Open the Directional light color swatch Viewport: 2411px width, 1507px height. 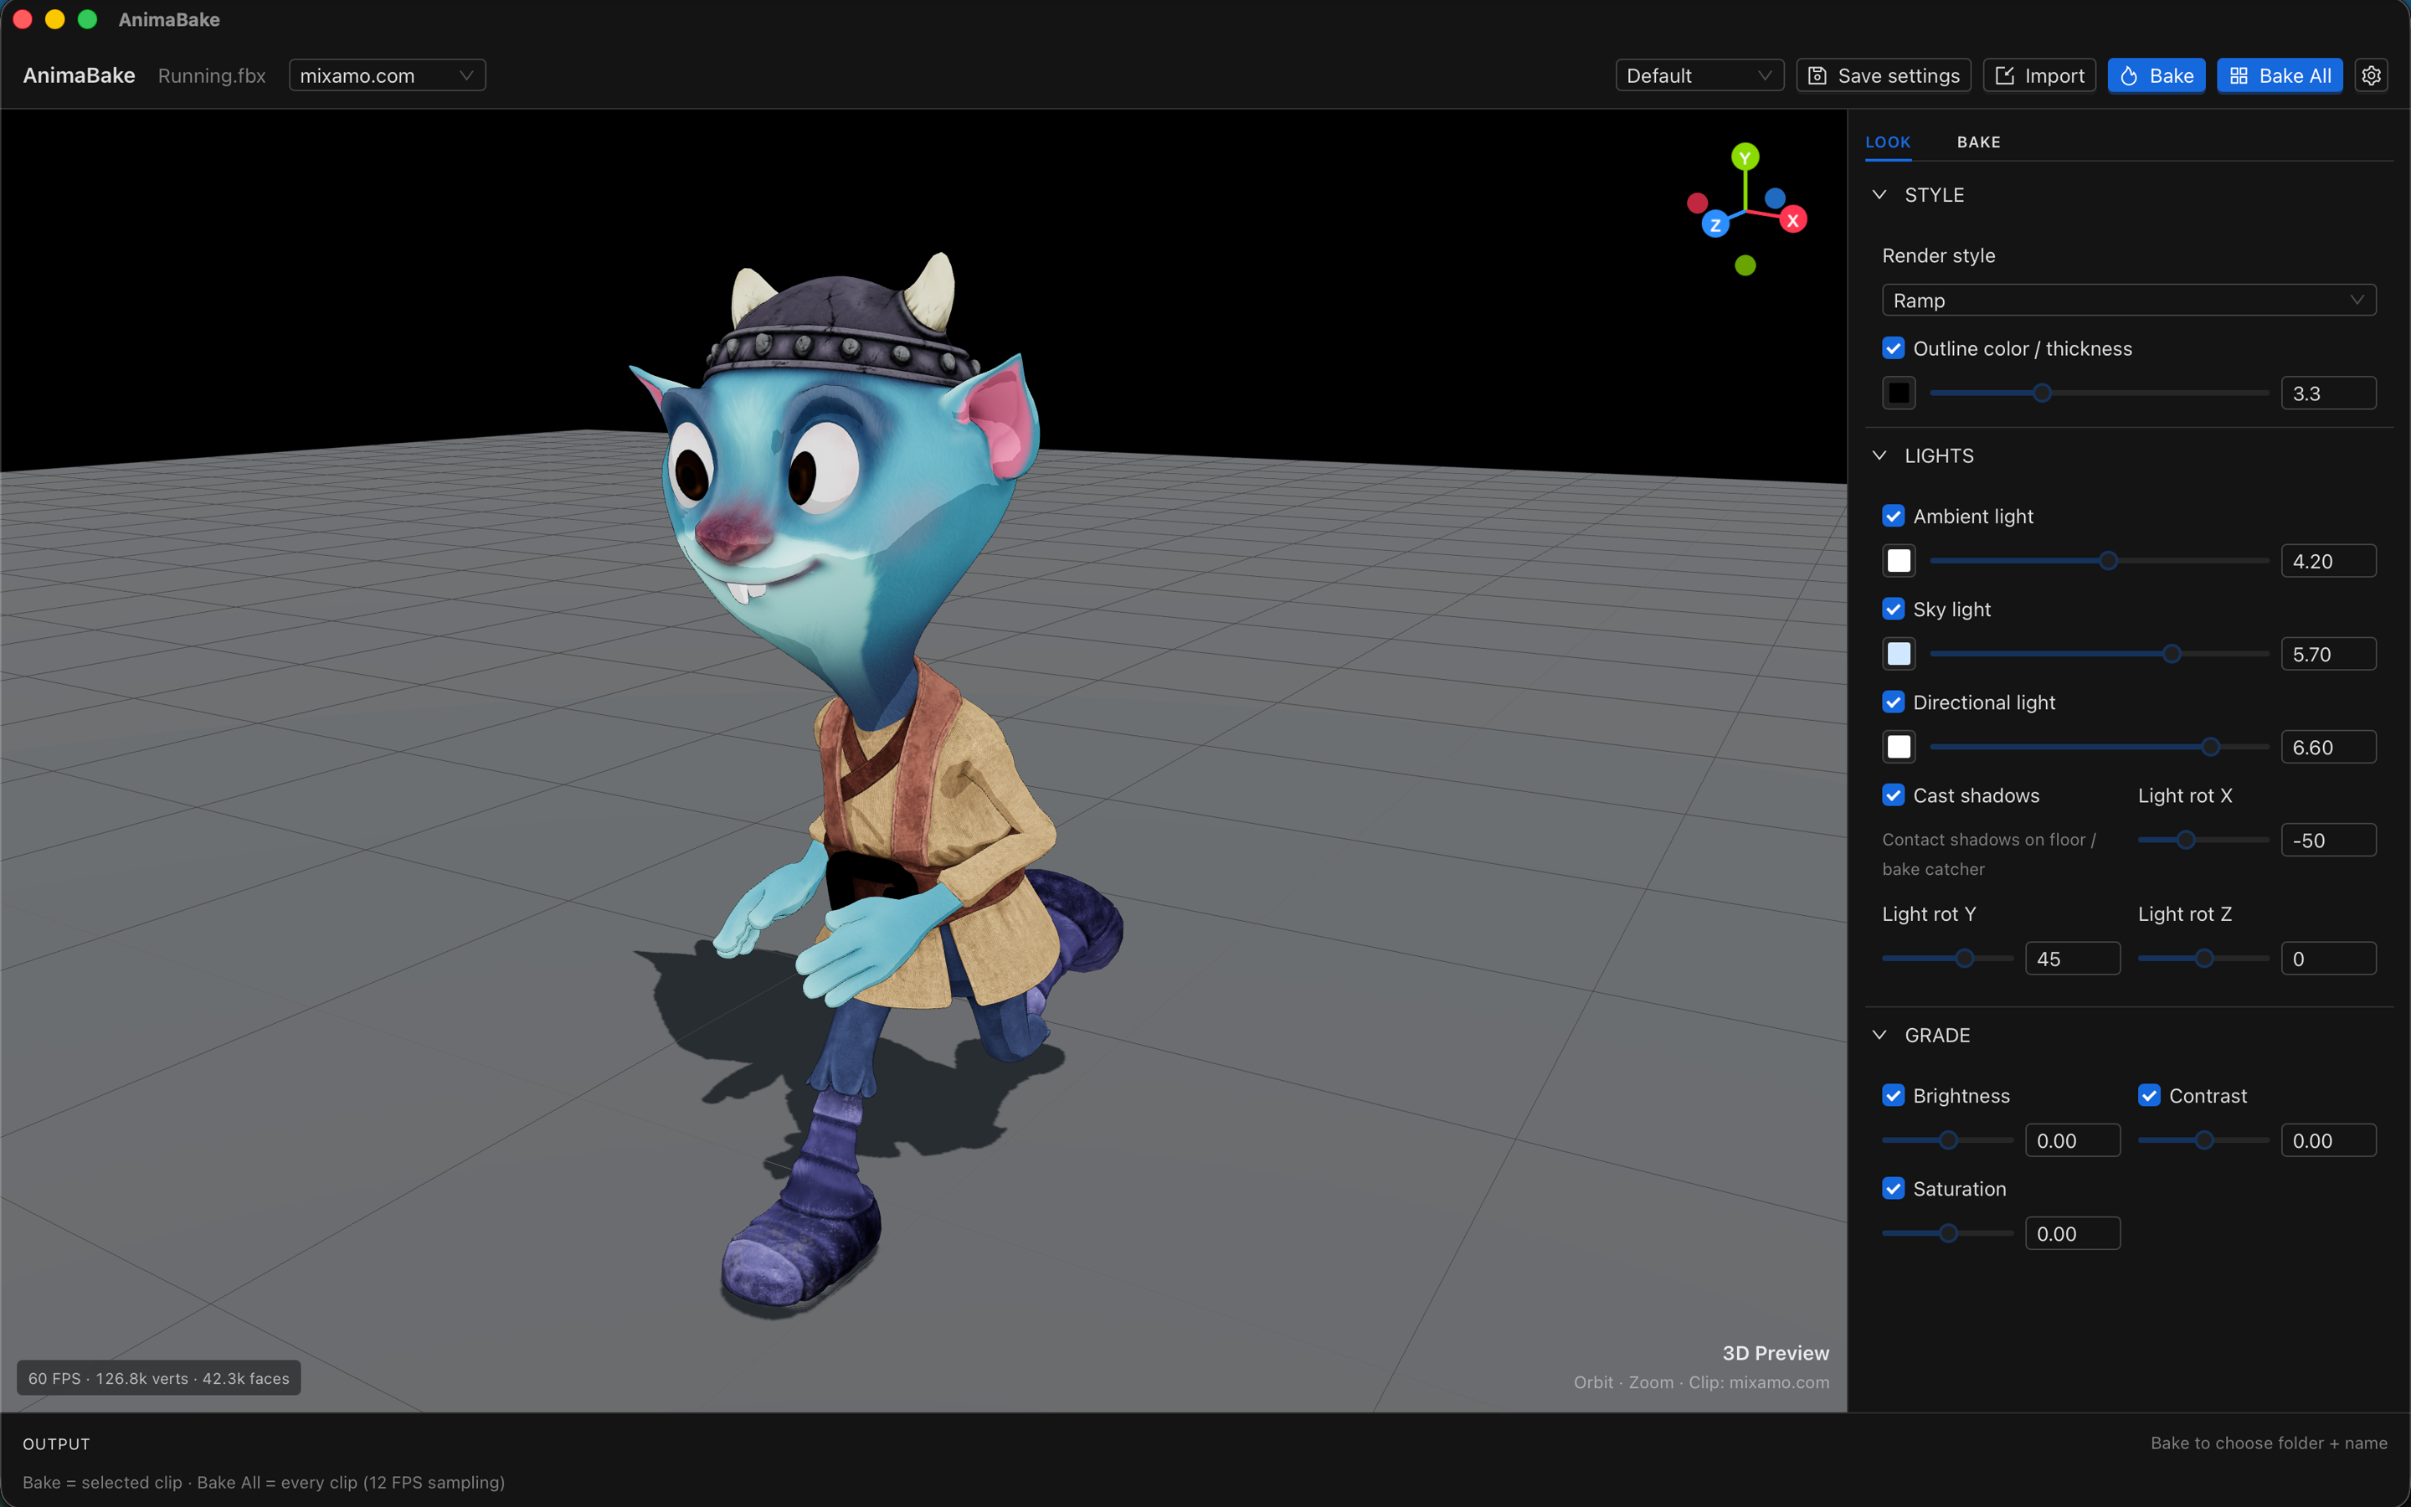tap(1899, 748)
